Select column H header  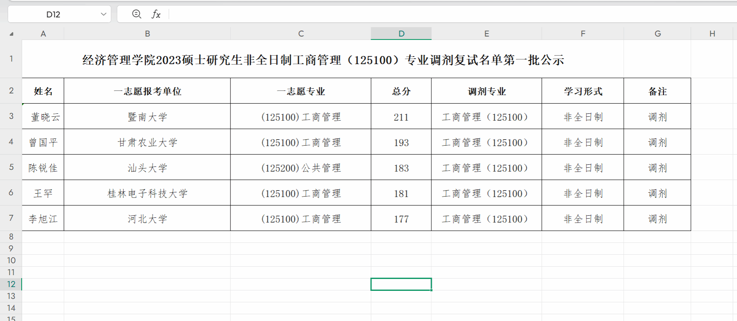click(712, 34)
